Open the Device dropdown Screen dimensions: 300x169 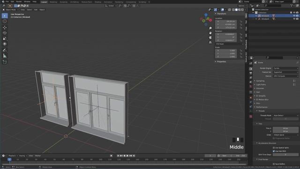click(285, 76)
